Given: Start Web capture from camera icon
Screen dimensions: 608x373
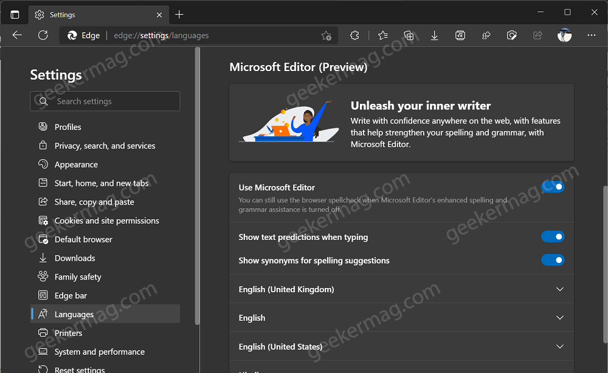Looking at the screenshot, I should pos(512,36).
